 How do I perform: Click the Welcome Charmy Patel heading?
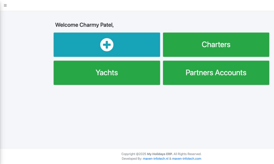pos(84,25)
